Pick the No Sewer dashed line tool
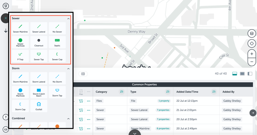The image size is (257, 135). (57, 28)
